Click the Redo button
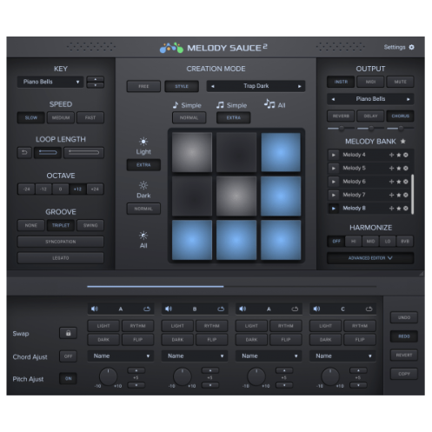Image resolution: width=432 pixels, height=432 pixels. click(404, 336)
